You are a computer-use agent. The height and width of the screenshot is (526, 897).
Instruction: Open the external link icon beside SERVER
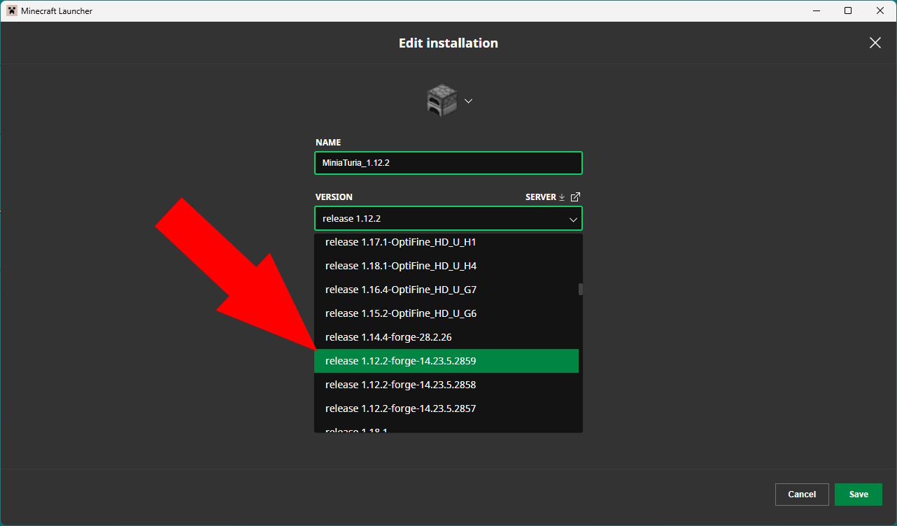[576, 197]
